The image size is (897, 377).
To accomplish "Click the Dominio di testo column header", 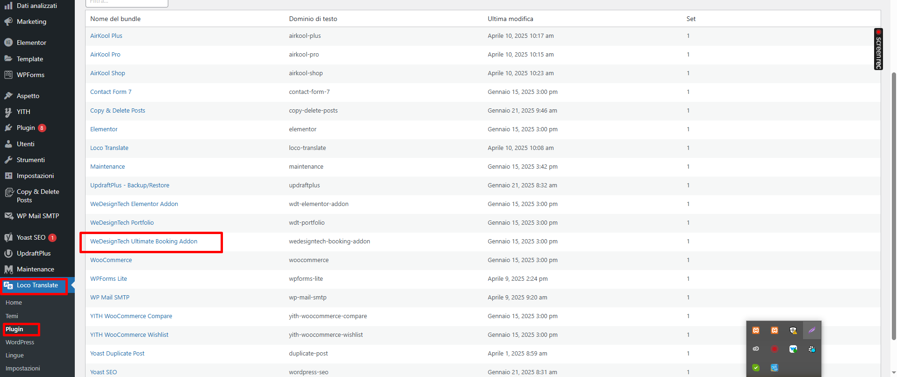I will click(x=313, y=19).
